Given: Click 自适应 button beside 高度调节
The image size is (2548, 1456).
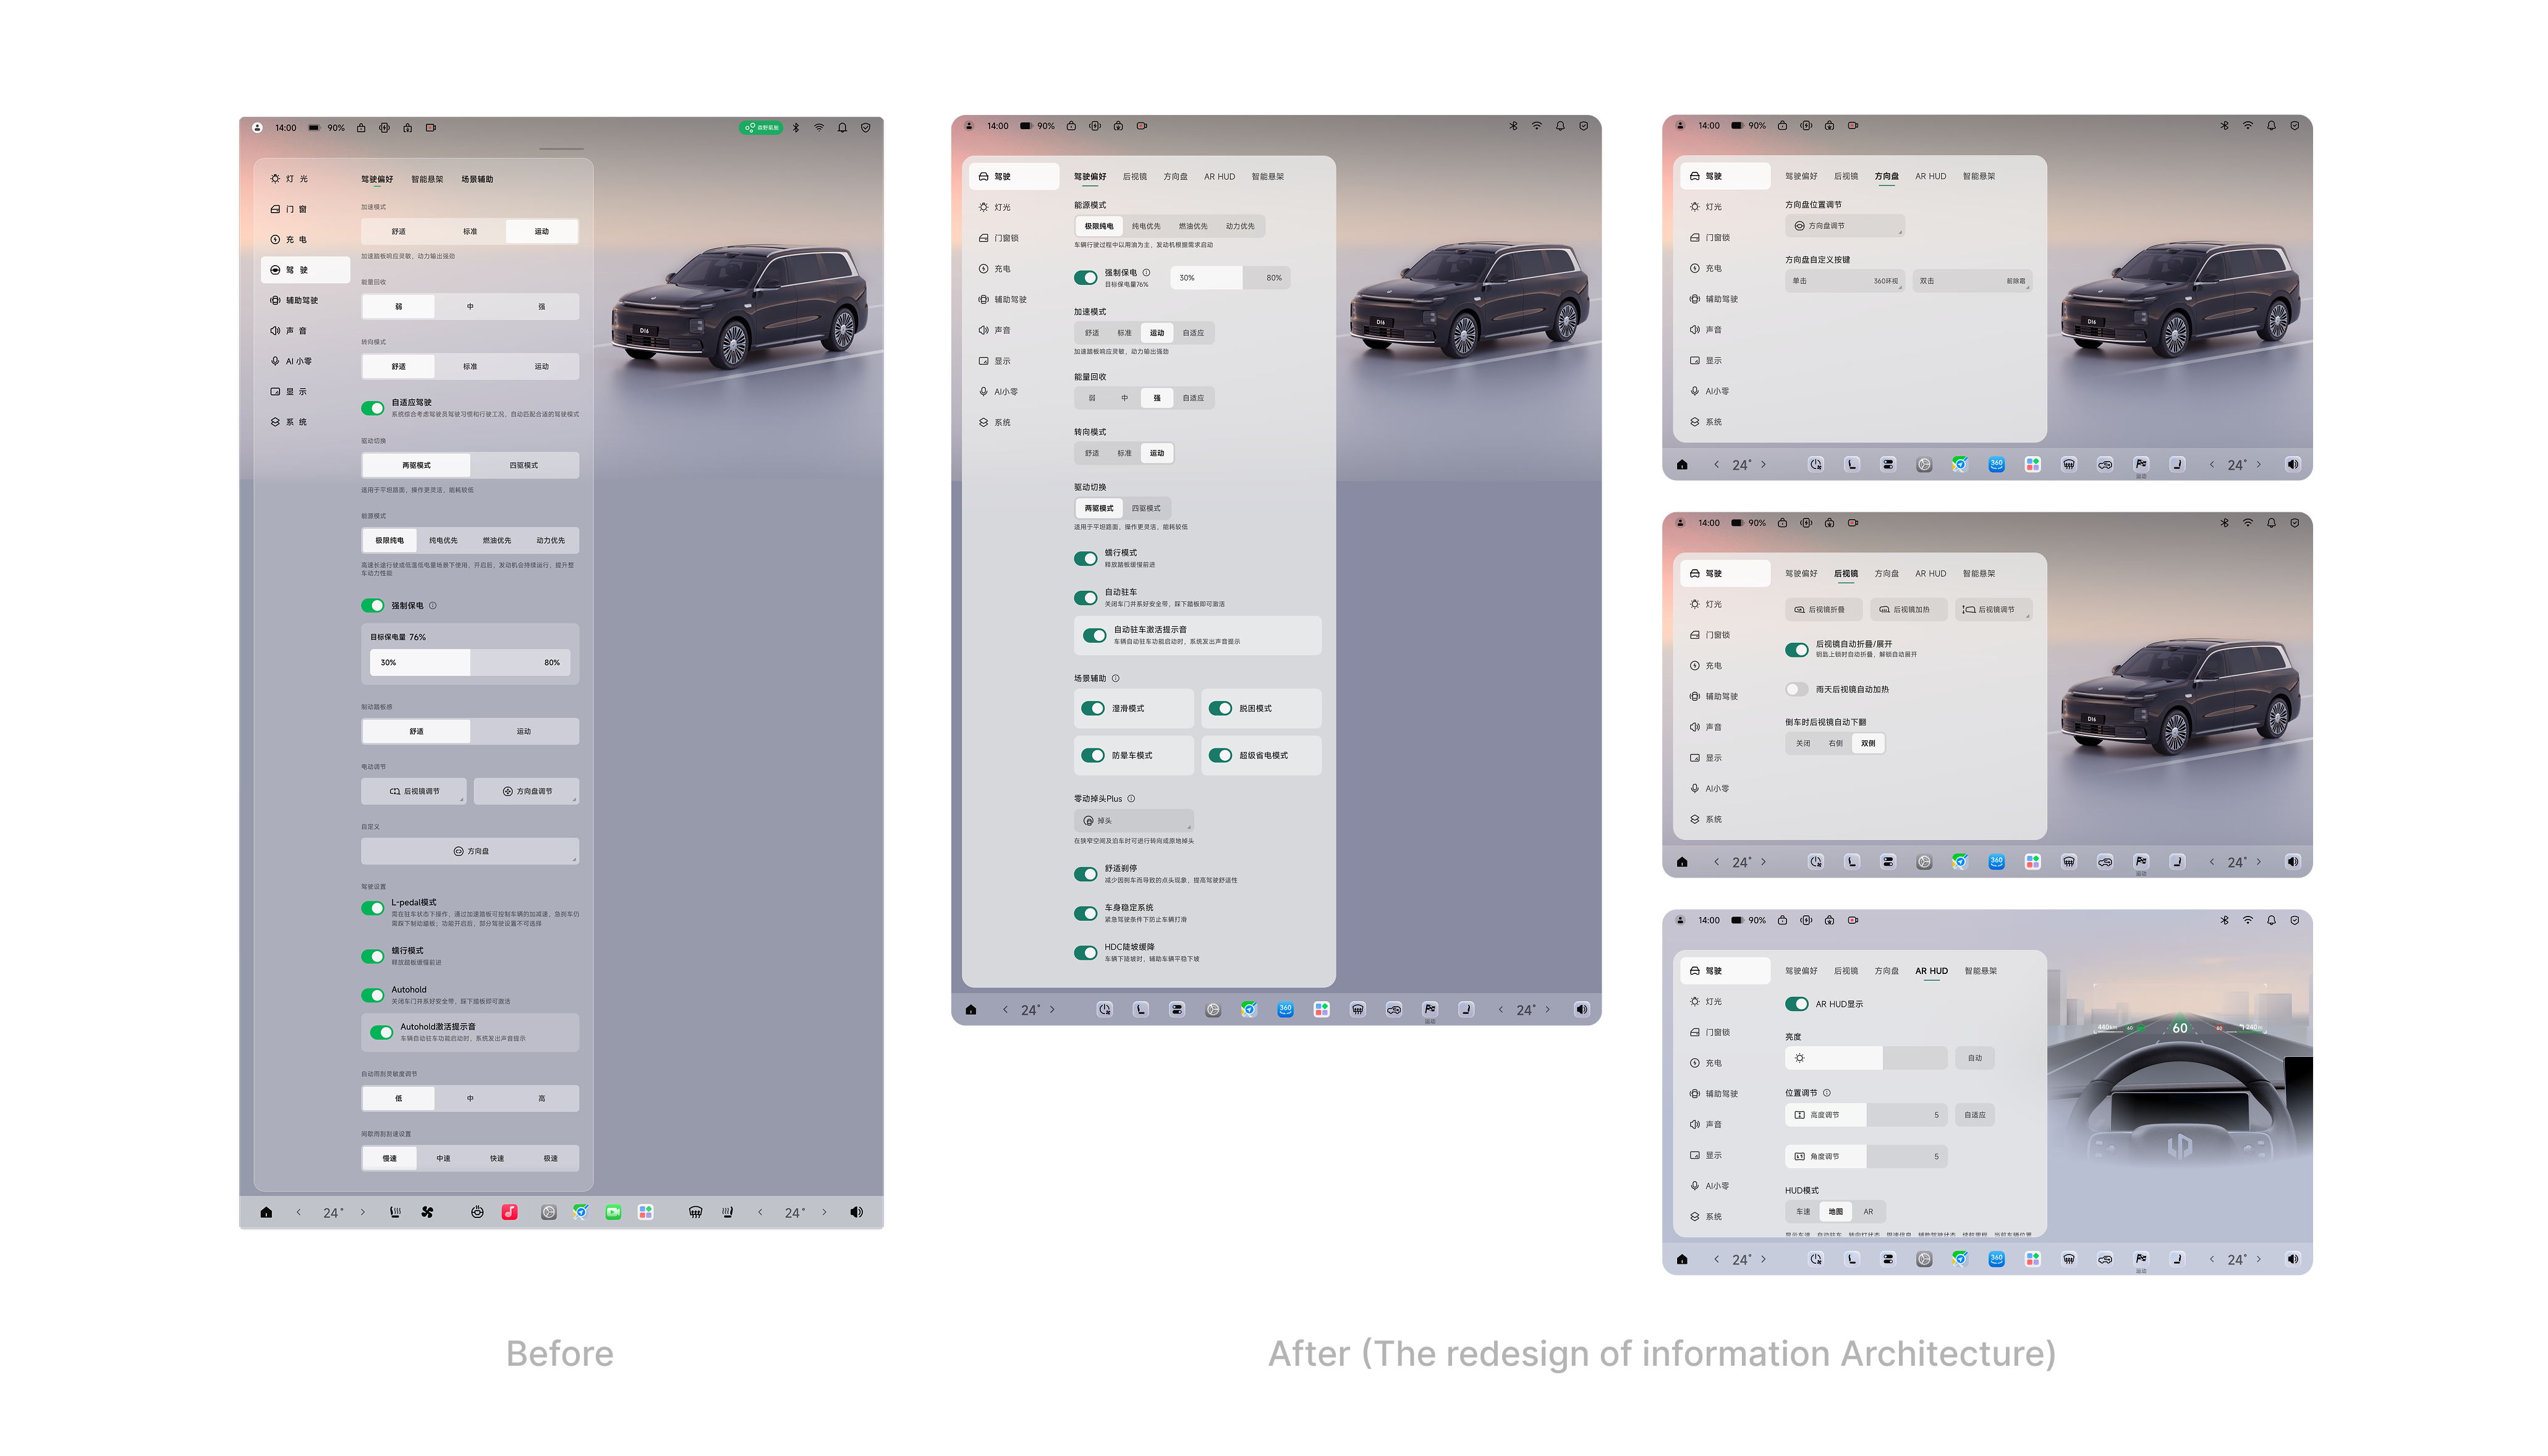Looking at the screenshot, I should tap(1975, 1115).
